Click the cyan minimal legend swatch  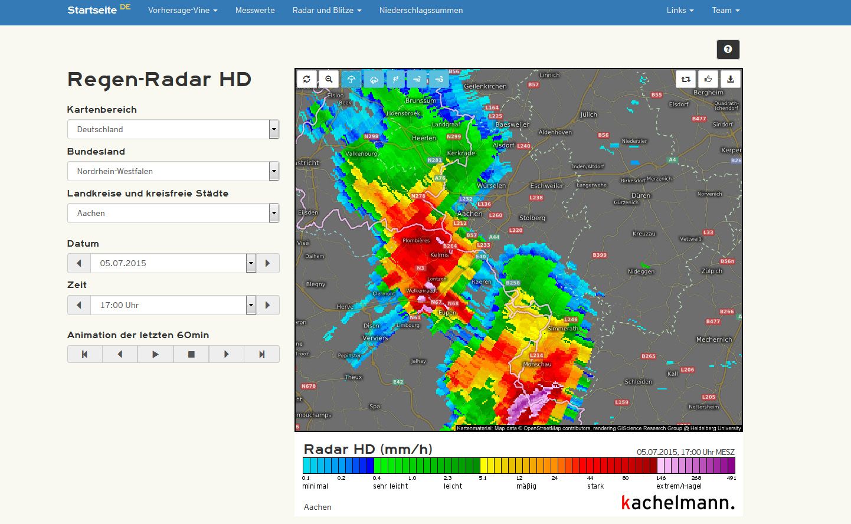click(x=307, y=466)
